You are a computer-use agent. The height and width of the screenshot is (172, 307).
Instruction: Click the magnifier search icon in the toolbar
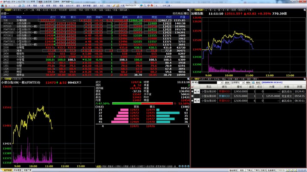(x=145, y=6)
